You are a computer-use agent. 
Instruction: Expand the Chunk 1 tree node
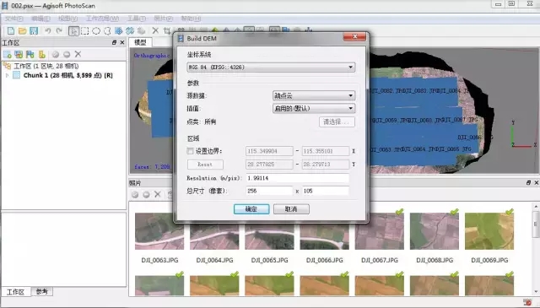tap(8, 75)
